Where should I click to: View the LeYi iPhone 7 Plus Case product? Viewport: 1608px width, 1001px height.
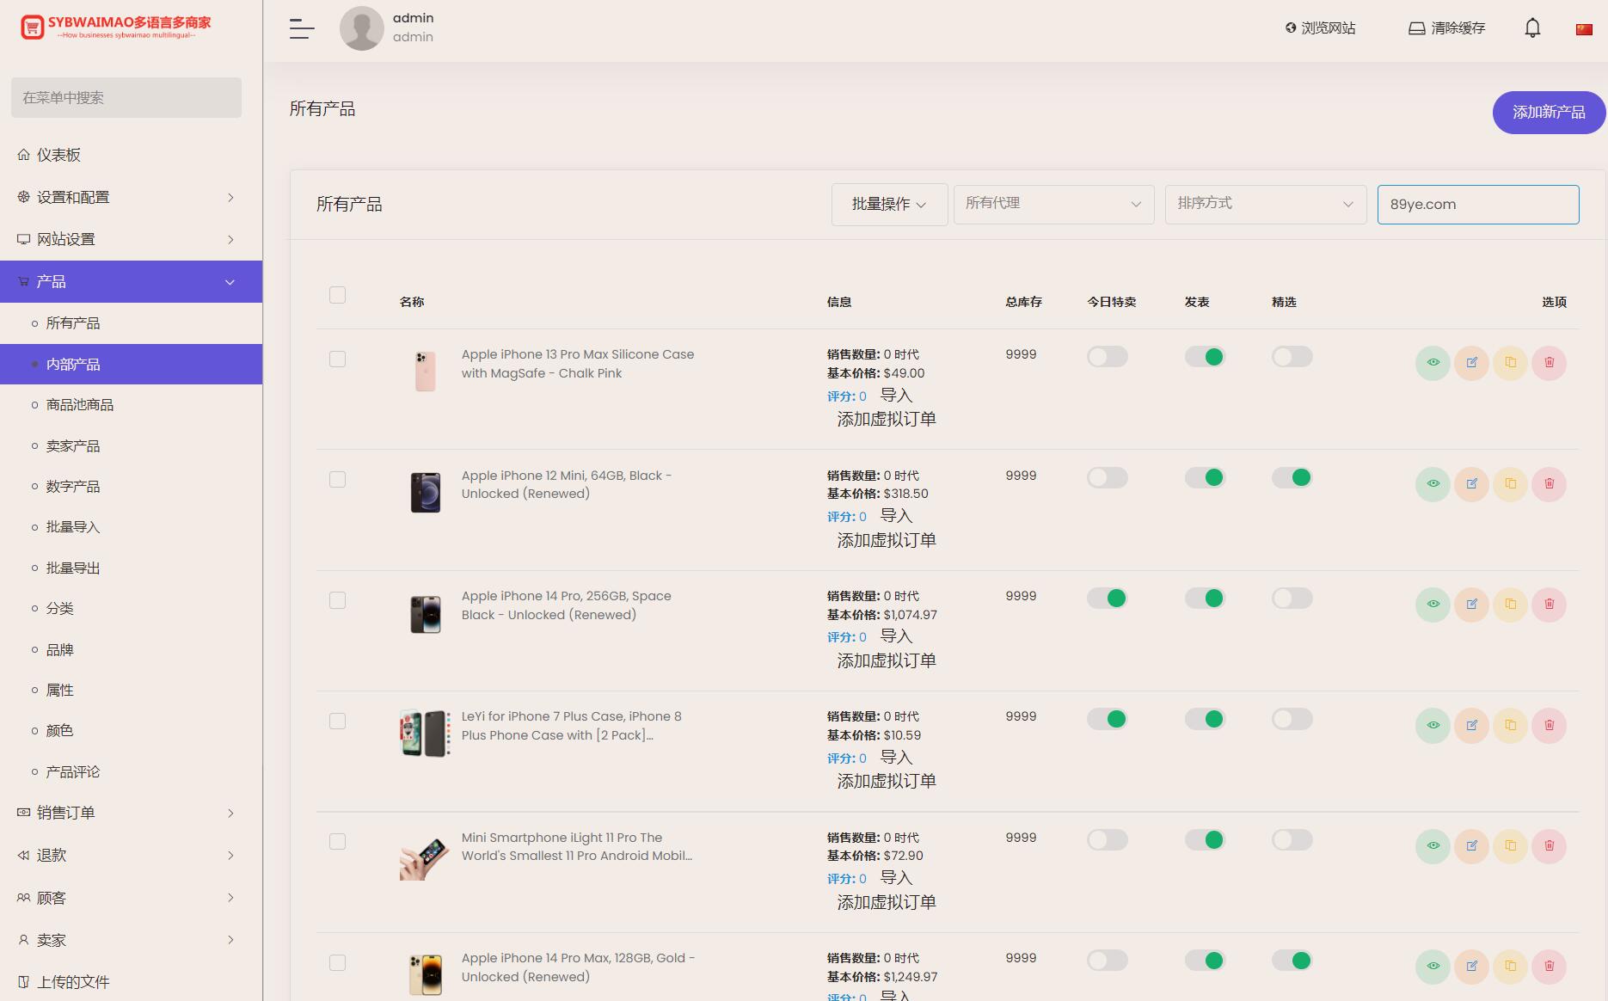(1433, 725)
